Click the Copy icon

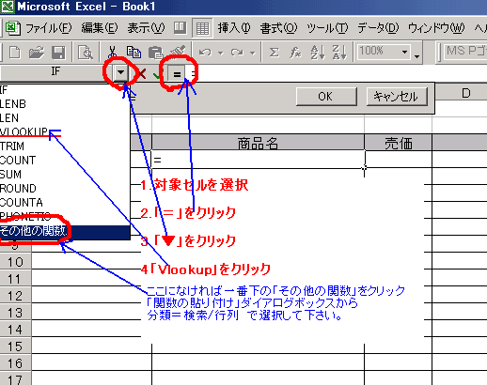[x=134, y=53]
